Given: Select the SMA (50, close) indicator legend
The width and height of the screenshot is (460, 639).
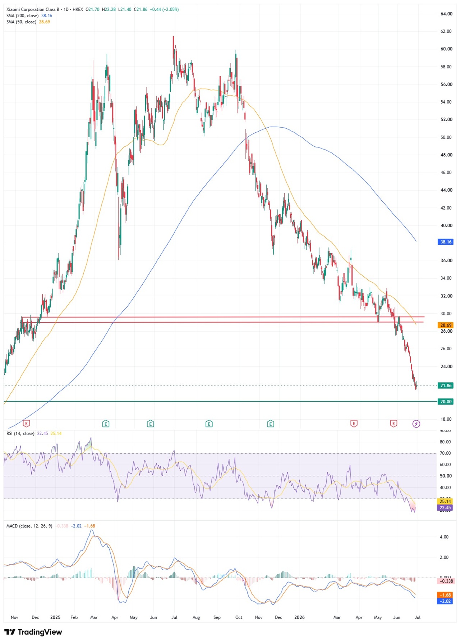Looking at the screenshot, I should (21, 22).
